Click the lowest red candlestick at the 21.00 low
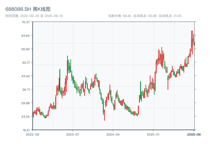The height and width of the screenshot is (162, 216). tap(104, 115)
